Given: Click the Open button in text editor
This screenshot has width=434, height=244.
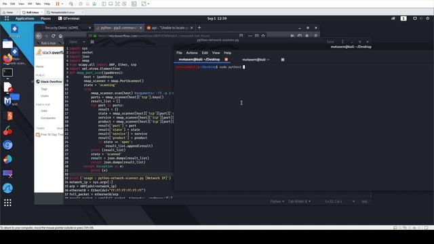Looking at the screenshot, I should click(x=73, y=42).
